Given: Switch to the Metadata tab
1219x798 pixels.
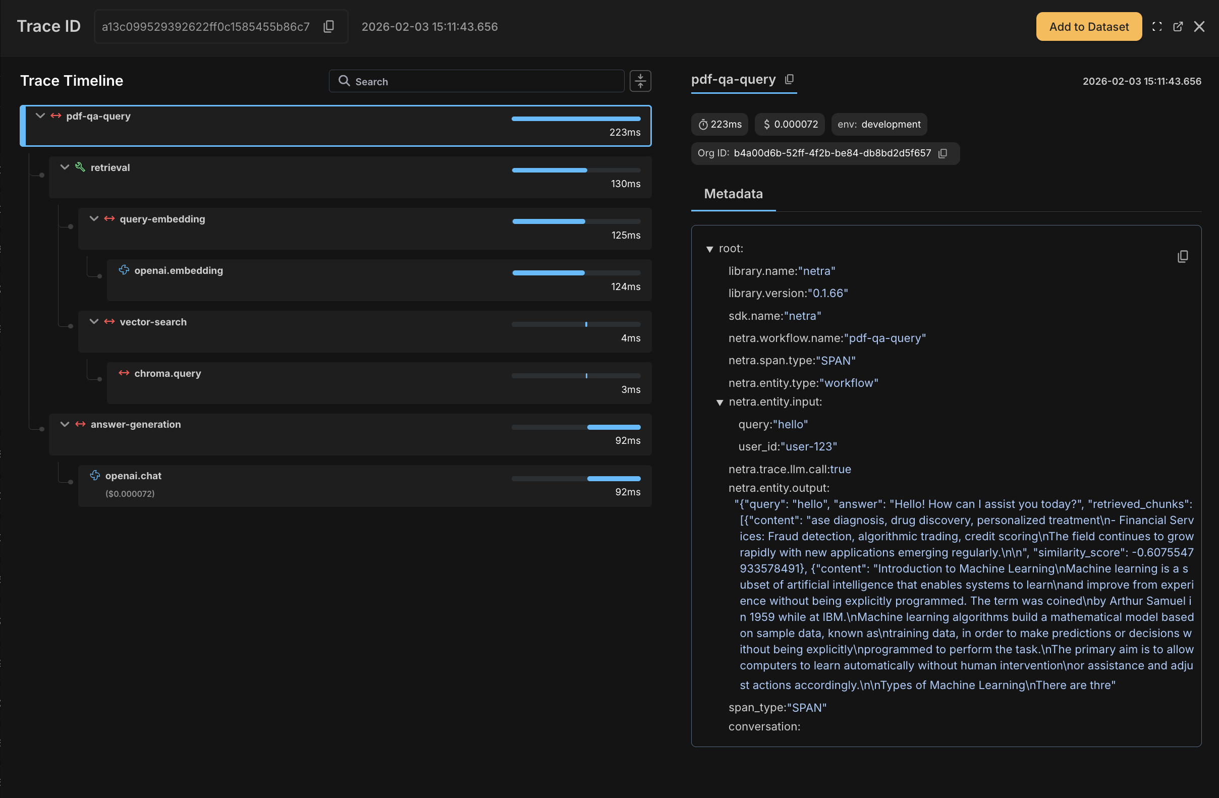Looking at the screenshot, I should tap(733, 194).
